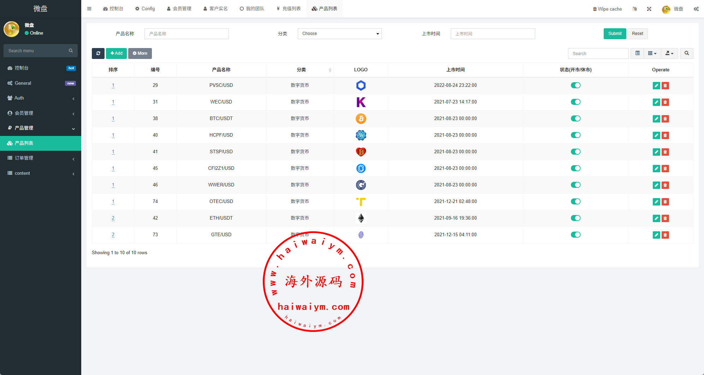
Task: Click the fullscreen icon in top bar
Action: point(649,9)
